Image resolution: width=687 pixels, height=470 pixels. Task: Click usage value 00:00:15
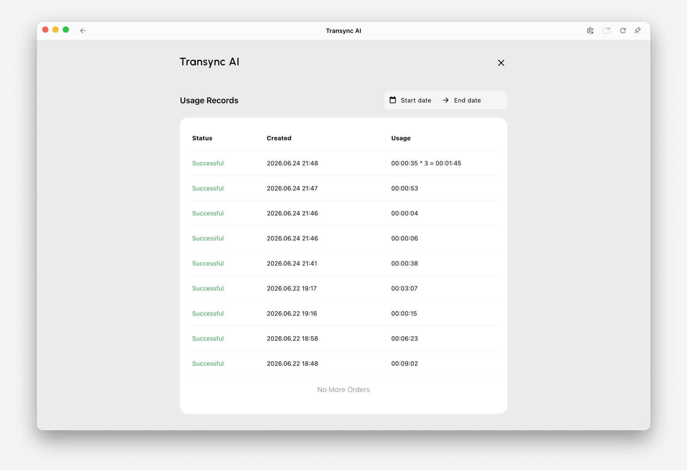[404, 314]
